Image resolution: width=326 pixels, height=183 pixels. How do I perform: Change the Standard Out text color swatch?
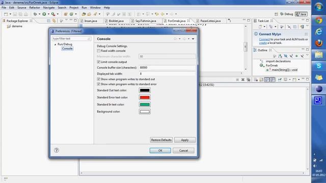pyautogui.click(x=145, y=90)
